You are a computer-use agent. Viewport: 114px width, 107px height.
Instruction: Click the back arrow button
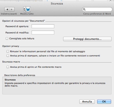coord(7,9)
